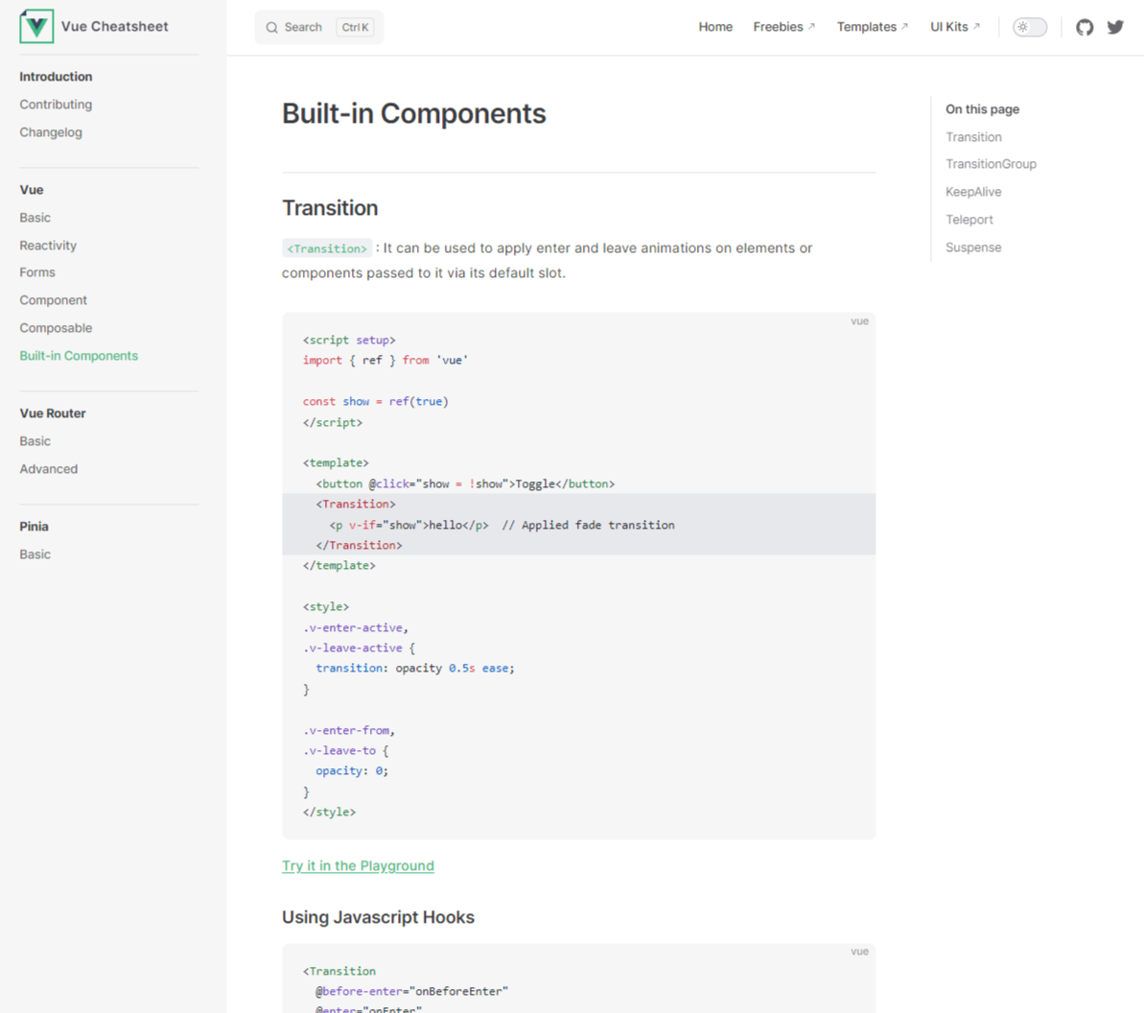This screenshot has height=1013, width=1144.
Task: Click the 'const show = ref(true)' code line
Action: [376, 401]
